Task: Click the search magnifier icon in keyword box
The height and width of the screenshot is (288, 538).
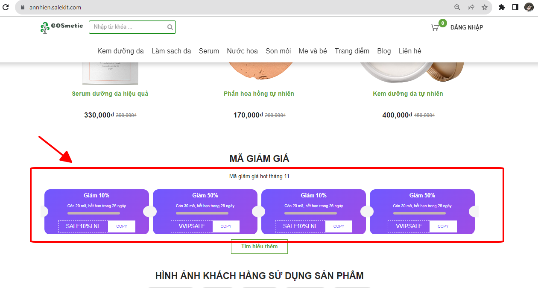Action: (170, 27)
